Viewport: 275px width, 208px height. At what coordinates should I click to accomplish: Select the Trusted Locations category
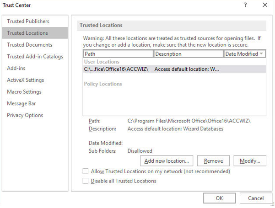click(27, 33)
